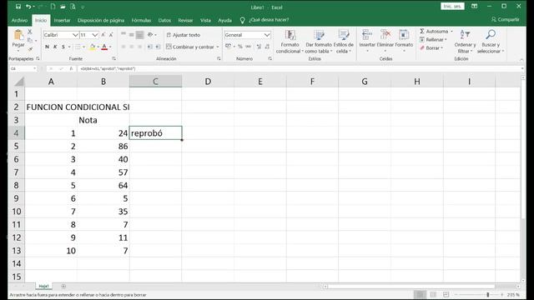Switch to the Revisar tab
Image resolution: width=534 pixels, height=300 pixels.
(185, 20)
